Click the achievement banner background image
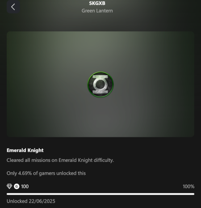The image size is (201, 208). pyautogui.click(x=100, y=84)
